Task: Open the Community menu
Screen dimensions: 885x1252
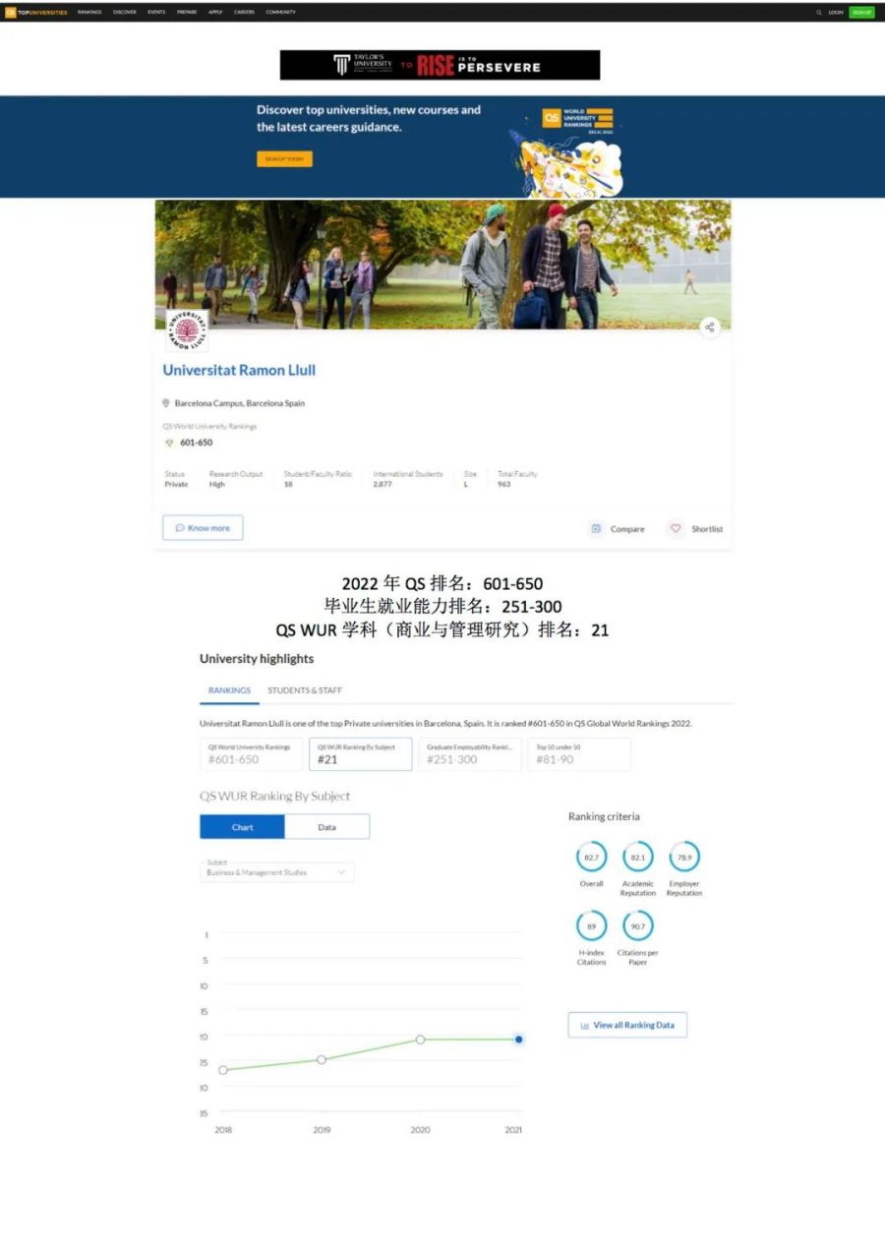Action: click(x=280, y=12)
